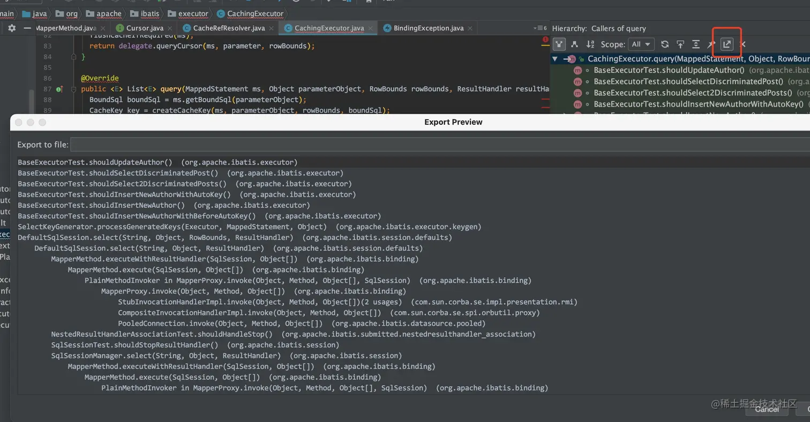Click the java breadcrumb folder
This screenshot has height=422, width=810.
pos(34,13)
